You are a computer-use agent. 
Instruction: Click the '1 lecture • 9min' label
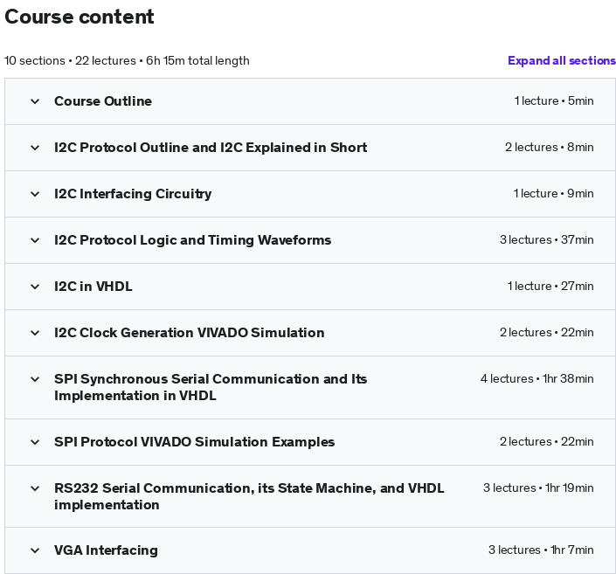tap(554, 194)
